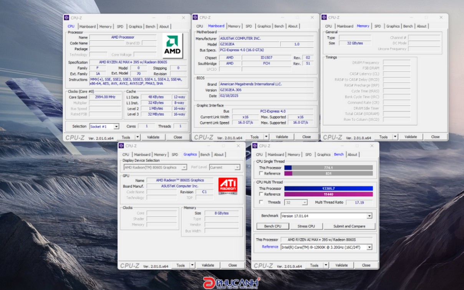Image resolution: width=464 pixels, height=290 pixels.
Task: Click Close button in Bench window
Action: (x=366, y=265)
